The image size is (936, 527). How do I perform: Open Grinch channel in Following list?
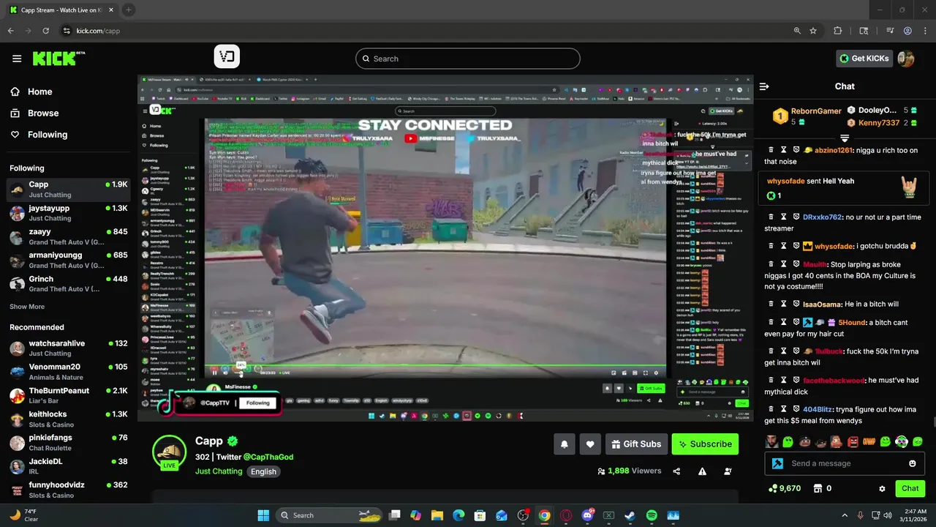(x=69, y=283)
